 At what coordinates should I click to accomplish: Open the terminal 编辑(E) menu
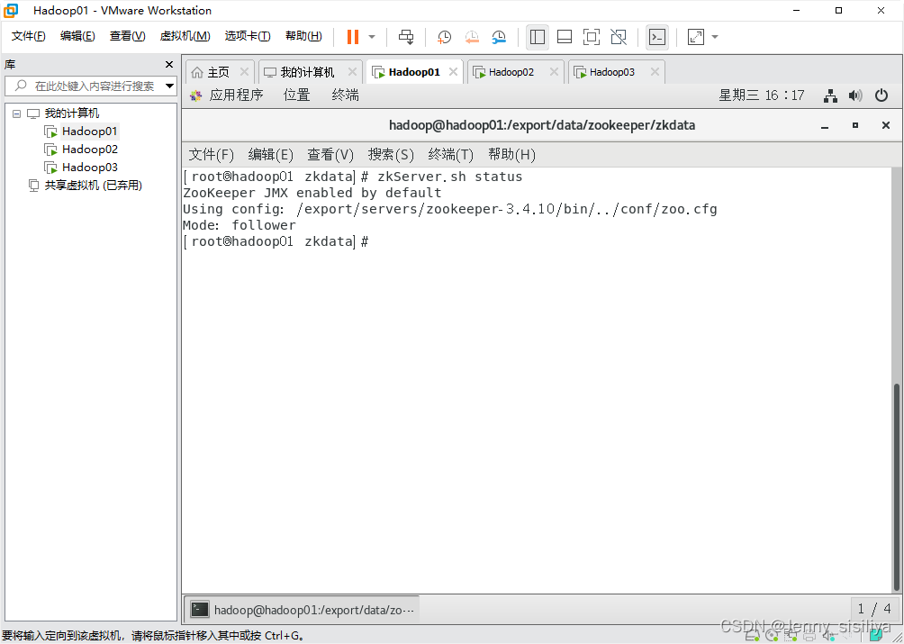[x=270, y=155]
